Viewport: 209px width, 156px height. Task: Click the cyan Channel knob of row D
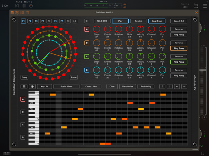151,70
